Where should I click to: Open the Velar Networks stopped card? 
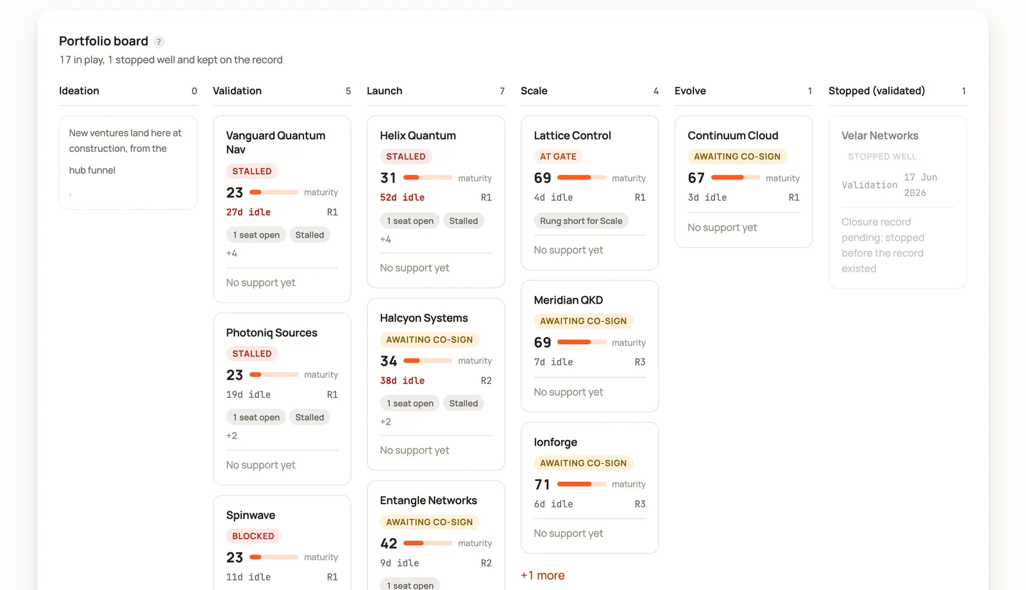click(898, 202)
